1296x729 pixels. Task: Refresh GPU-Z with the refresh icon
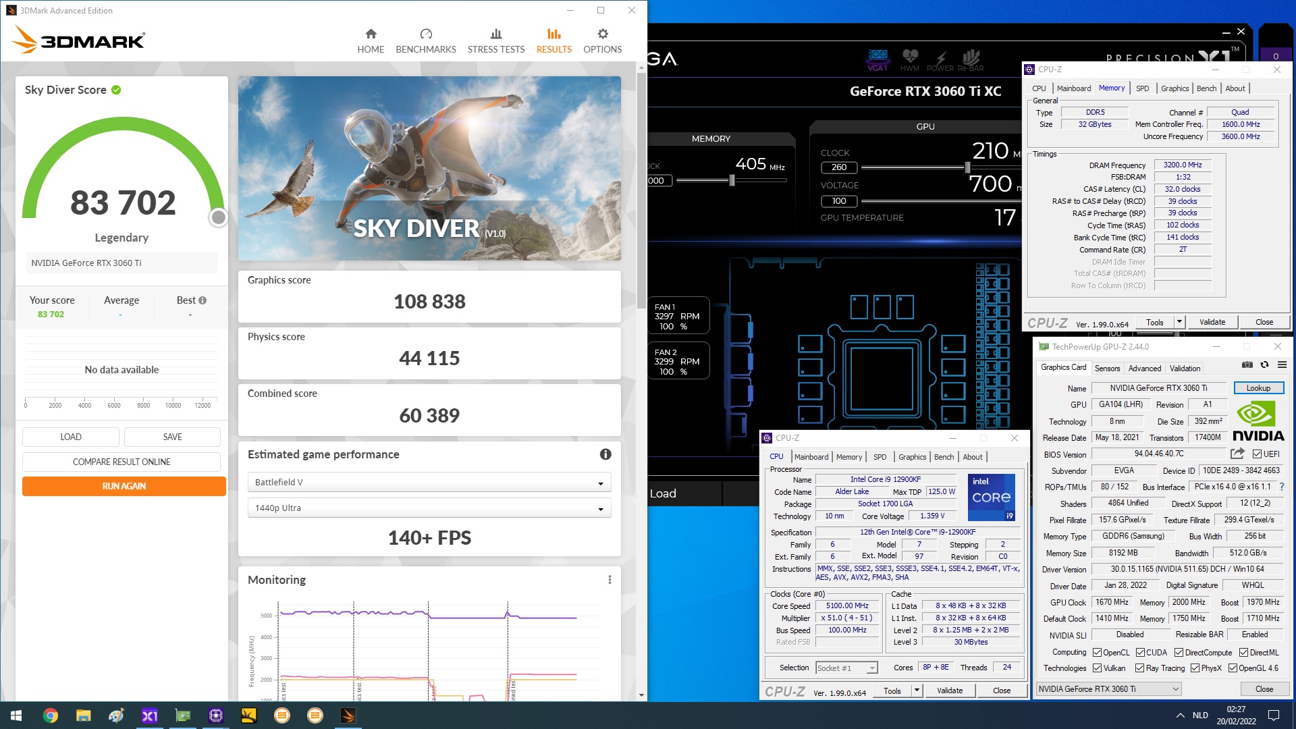(x=1265, y=365)
